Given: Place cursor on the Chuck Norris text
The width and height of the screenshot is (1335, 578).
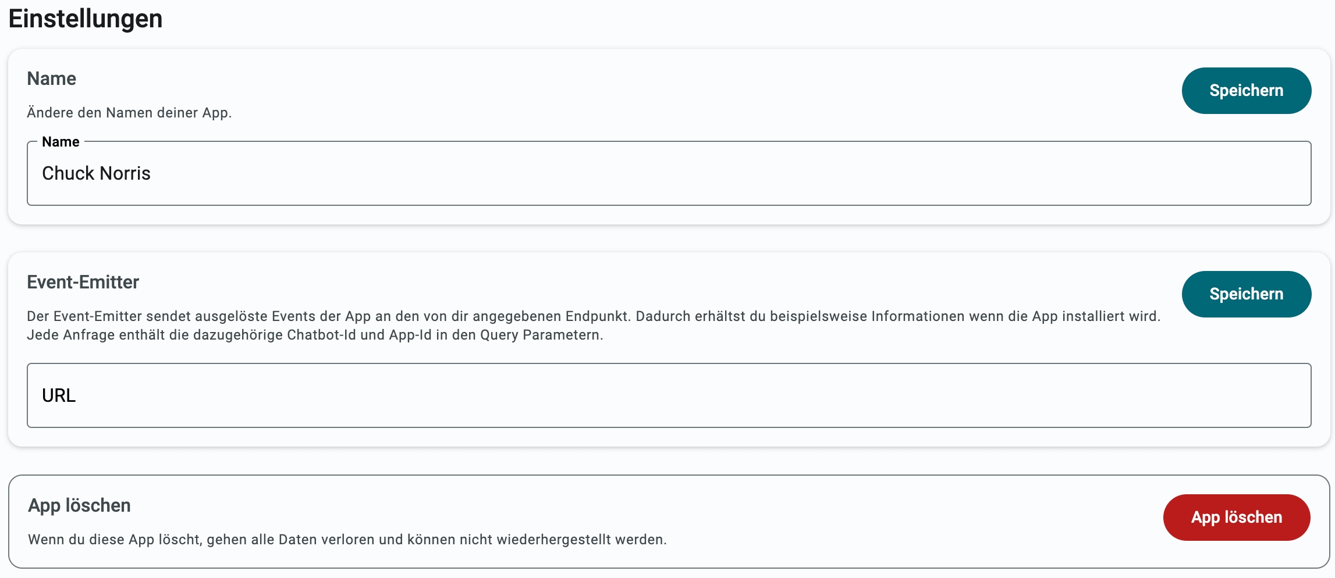Looking at the screenshot, I should tap(97, 173).
